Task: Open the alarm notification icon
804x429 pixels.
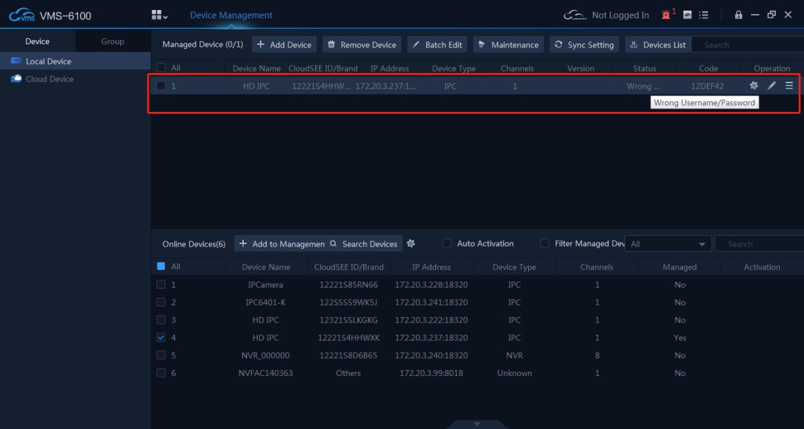Action: click(665, 15)
